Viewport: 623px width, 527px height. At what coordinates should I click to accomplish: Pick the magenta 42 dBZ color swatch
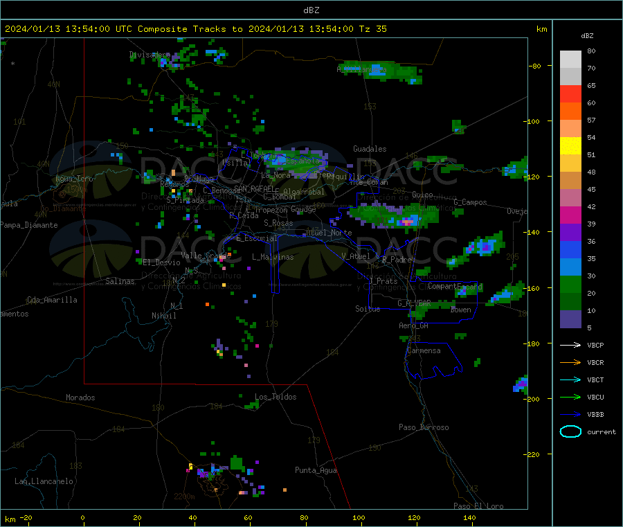[570, 215]
